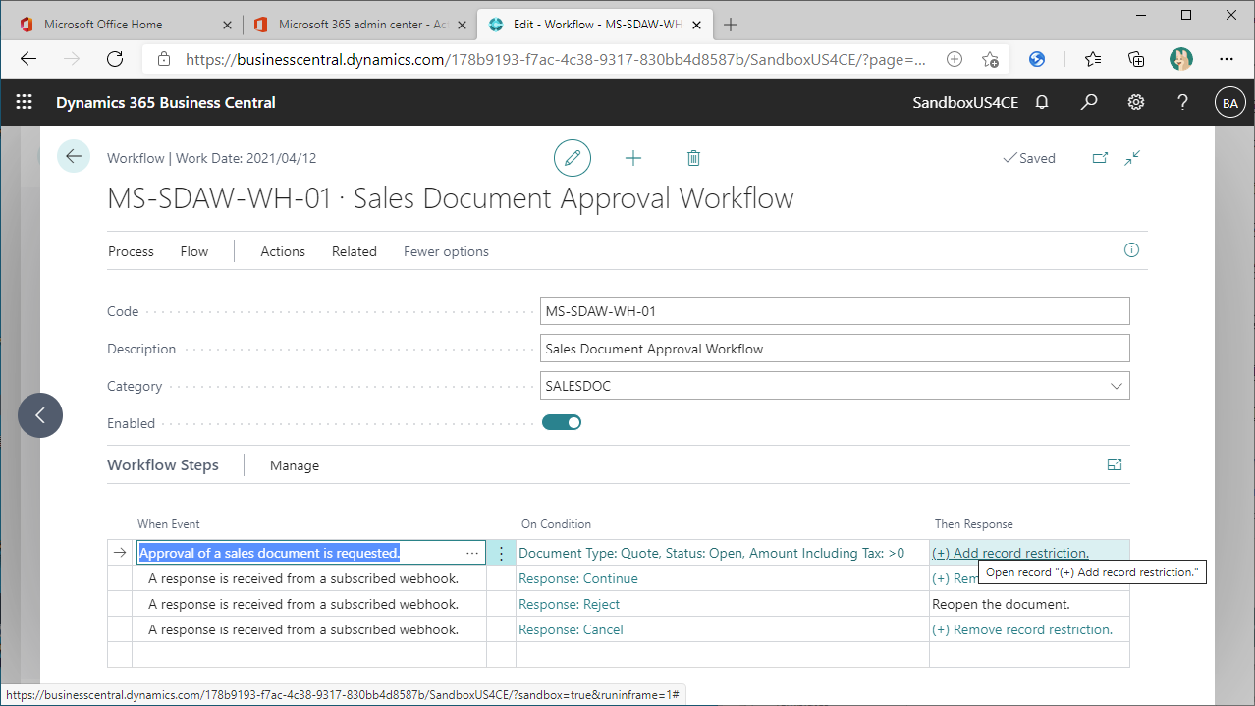Delete this workflow using the trash icon
This screenshot has width=1255, height=706.
click(x=693, y=158)
